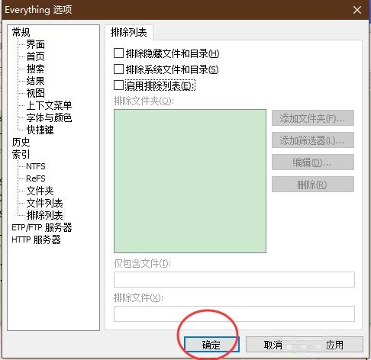Close the Everything 选项 dialog
This screenshot has width=371, height=360.
pos(357,10)
